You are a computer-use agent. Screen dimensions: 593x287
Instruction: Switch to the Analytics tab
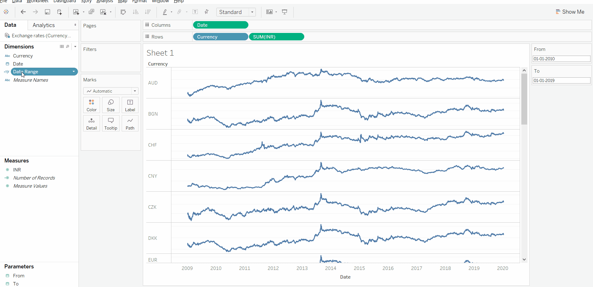point(44,25)
